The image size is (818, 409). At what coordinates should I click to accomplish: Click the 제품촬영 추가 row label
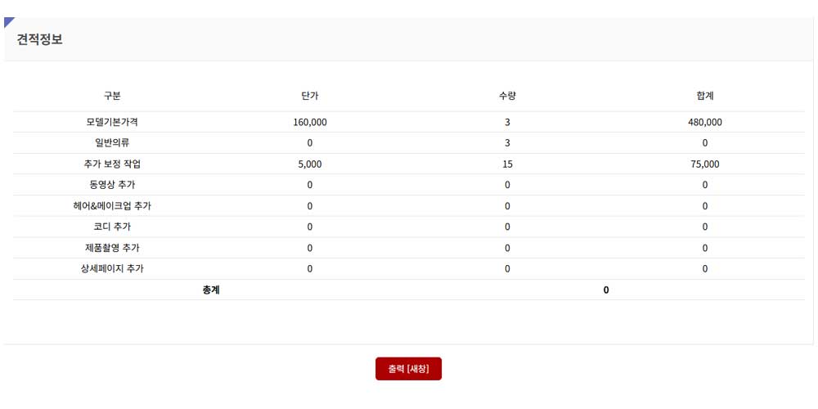pyautogui.click(x=112, y=248)
